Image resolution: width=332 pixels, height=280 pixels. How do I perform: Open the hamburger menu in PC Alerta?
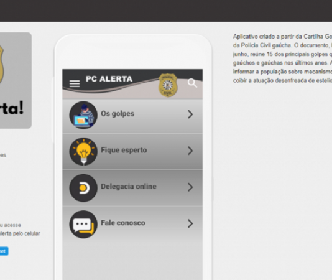75,84
